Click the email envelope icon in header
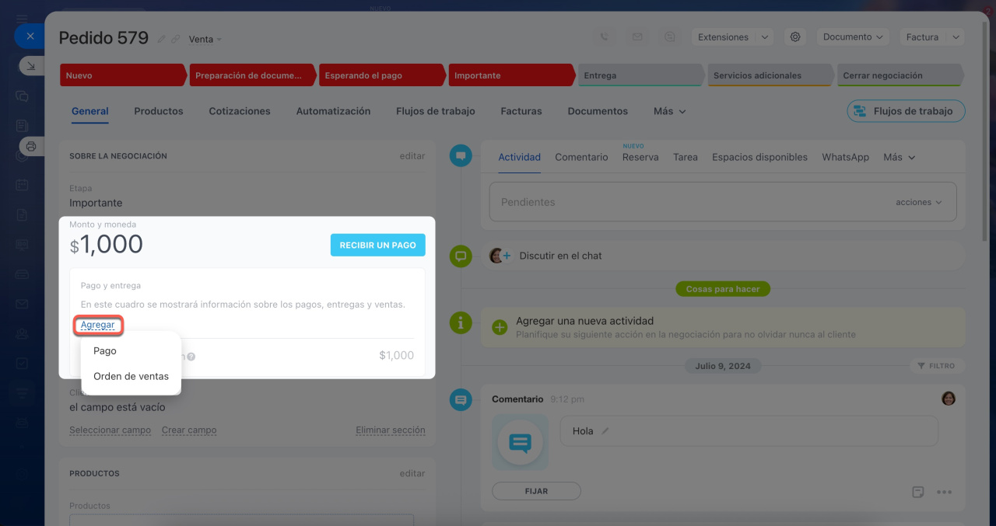 pos(637,37)
